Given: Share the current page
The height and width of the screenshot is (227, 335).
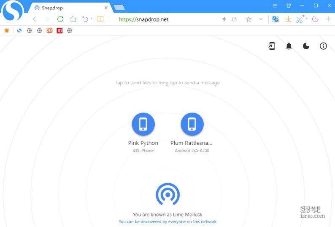Looking at the screenshot, I should click(234, 19).
